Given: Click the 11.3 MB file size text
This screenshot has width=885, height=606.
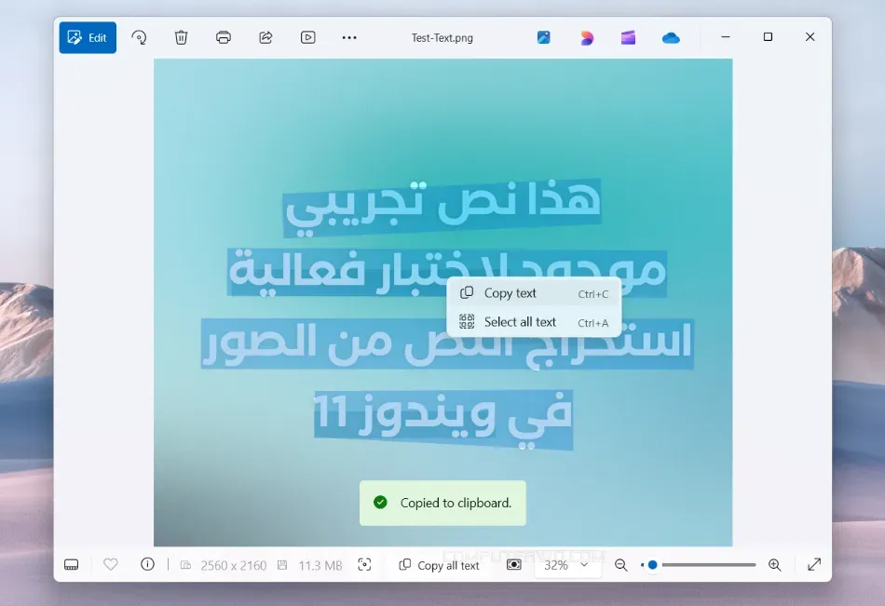Looking at the screenshot, I should 320,565.
